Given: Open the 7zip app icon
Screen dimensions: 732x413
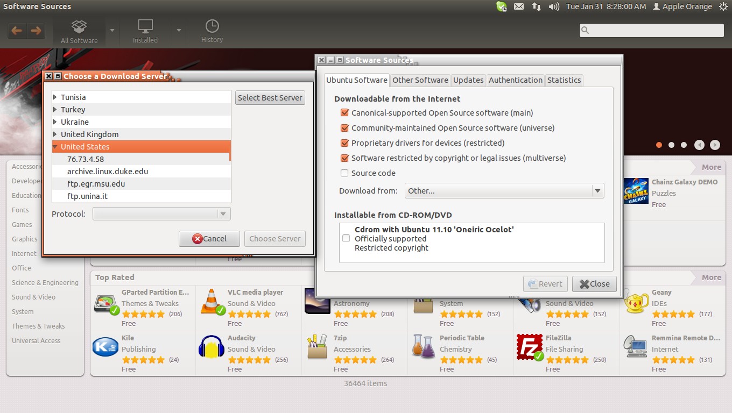Looking at the screenshot, I should [x=317, y=347].
